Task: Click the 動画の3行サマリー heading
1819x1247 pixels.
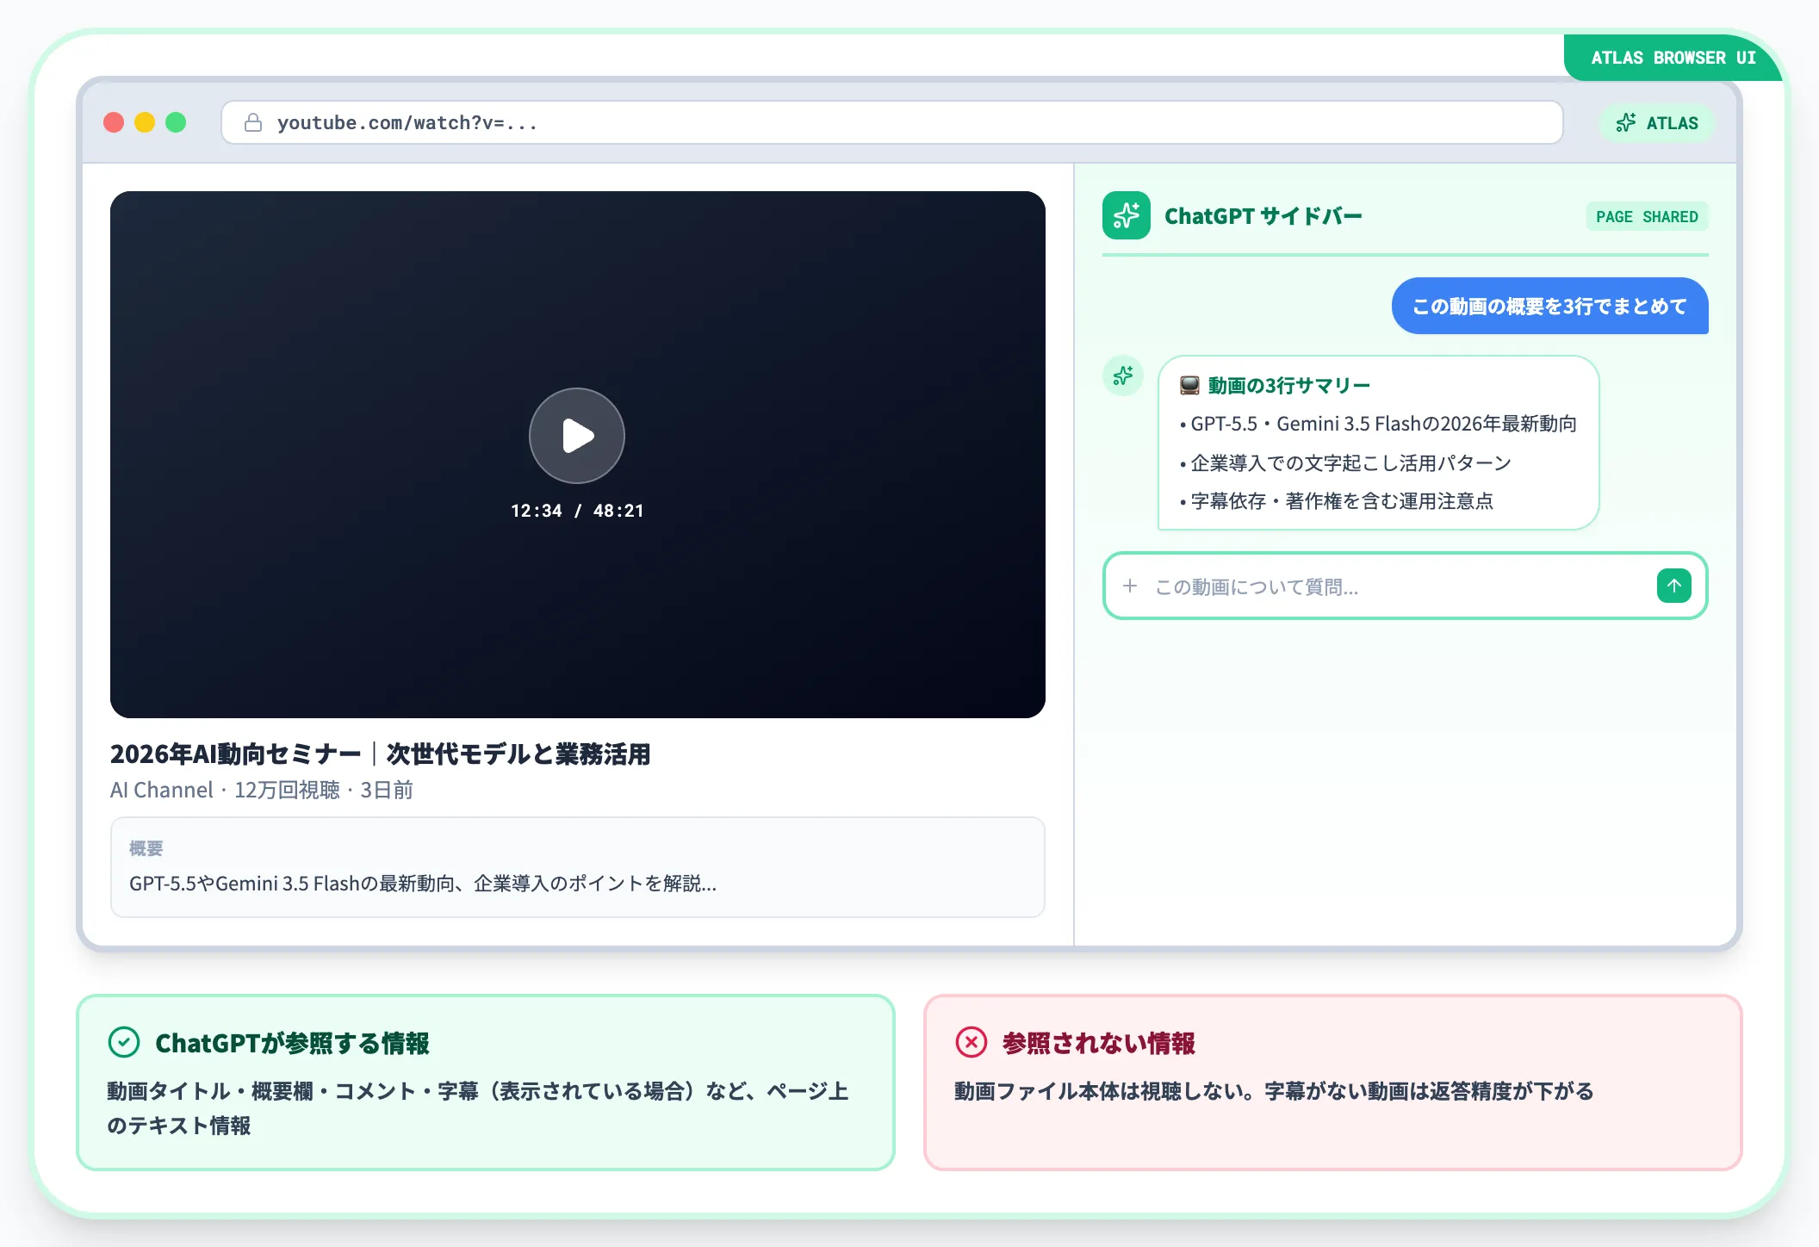Action: pos(1288,385)
